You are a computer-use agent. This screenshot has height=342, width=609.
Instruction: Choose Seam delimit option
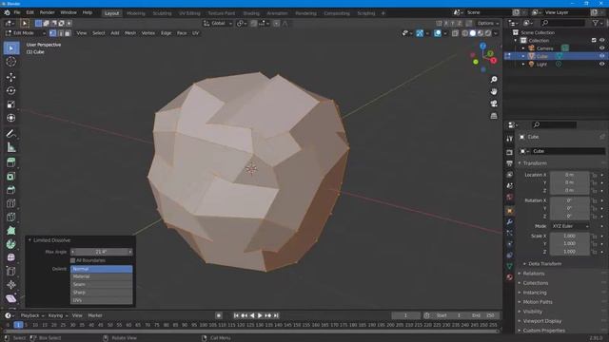coord(102,284)
